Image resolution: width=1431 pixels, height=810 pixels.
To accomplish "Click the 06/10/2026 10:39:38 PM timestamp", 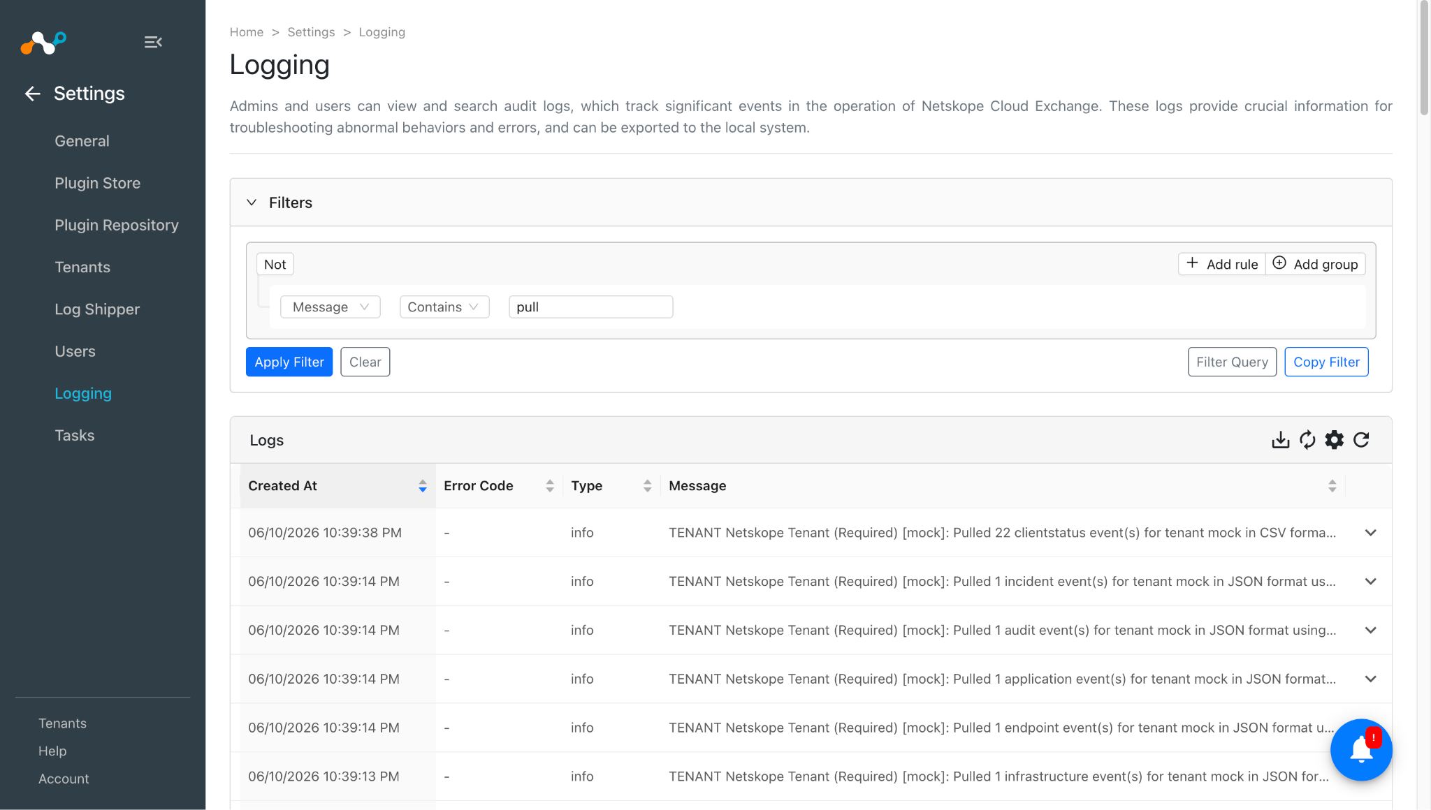I will 325,533.
